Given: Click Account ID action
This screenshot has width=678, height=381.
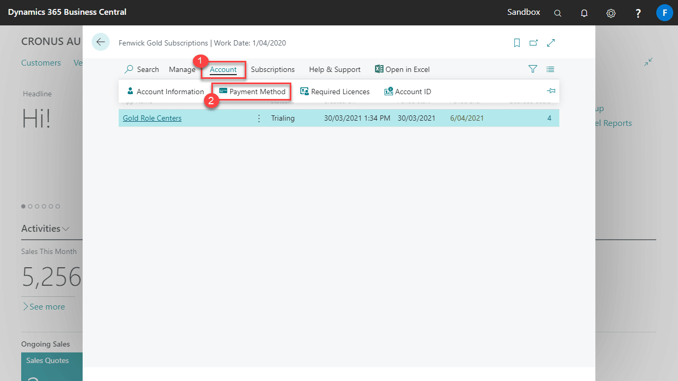Looking at the screenshot, I should coord(408,92).
